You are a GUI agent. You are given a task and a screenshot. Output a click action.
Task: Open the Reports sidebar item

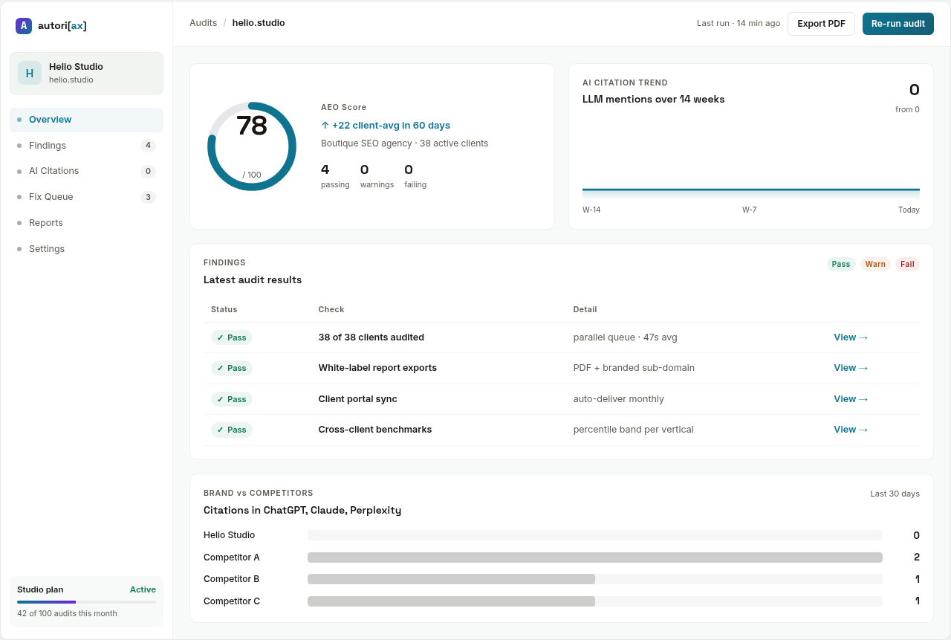(86, 223)
